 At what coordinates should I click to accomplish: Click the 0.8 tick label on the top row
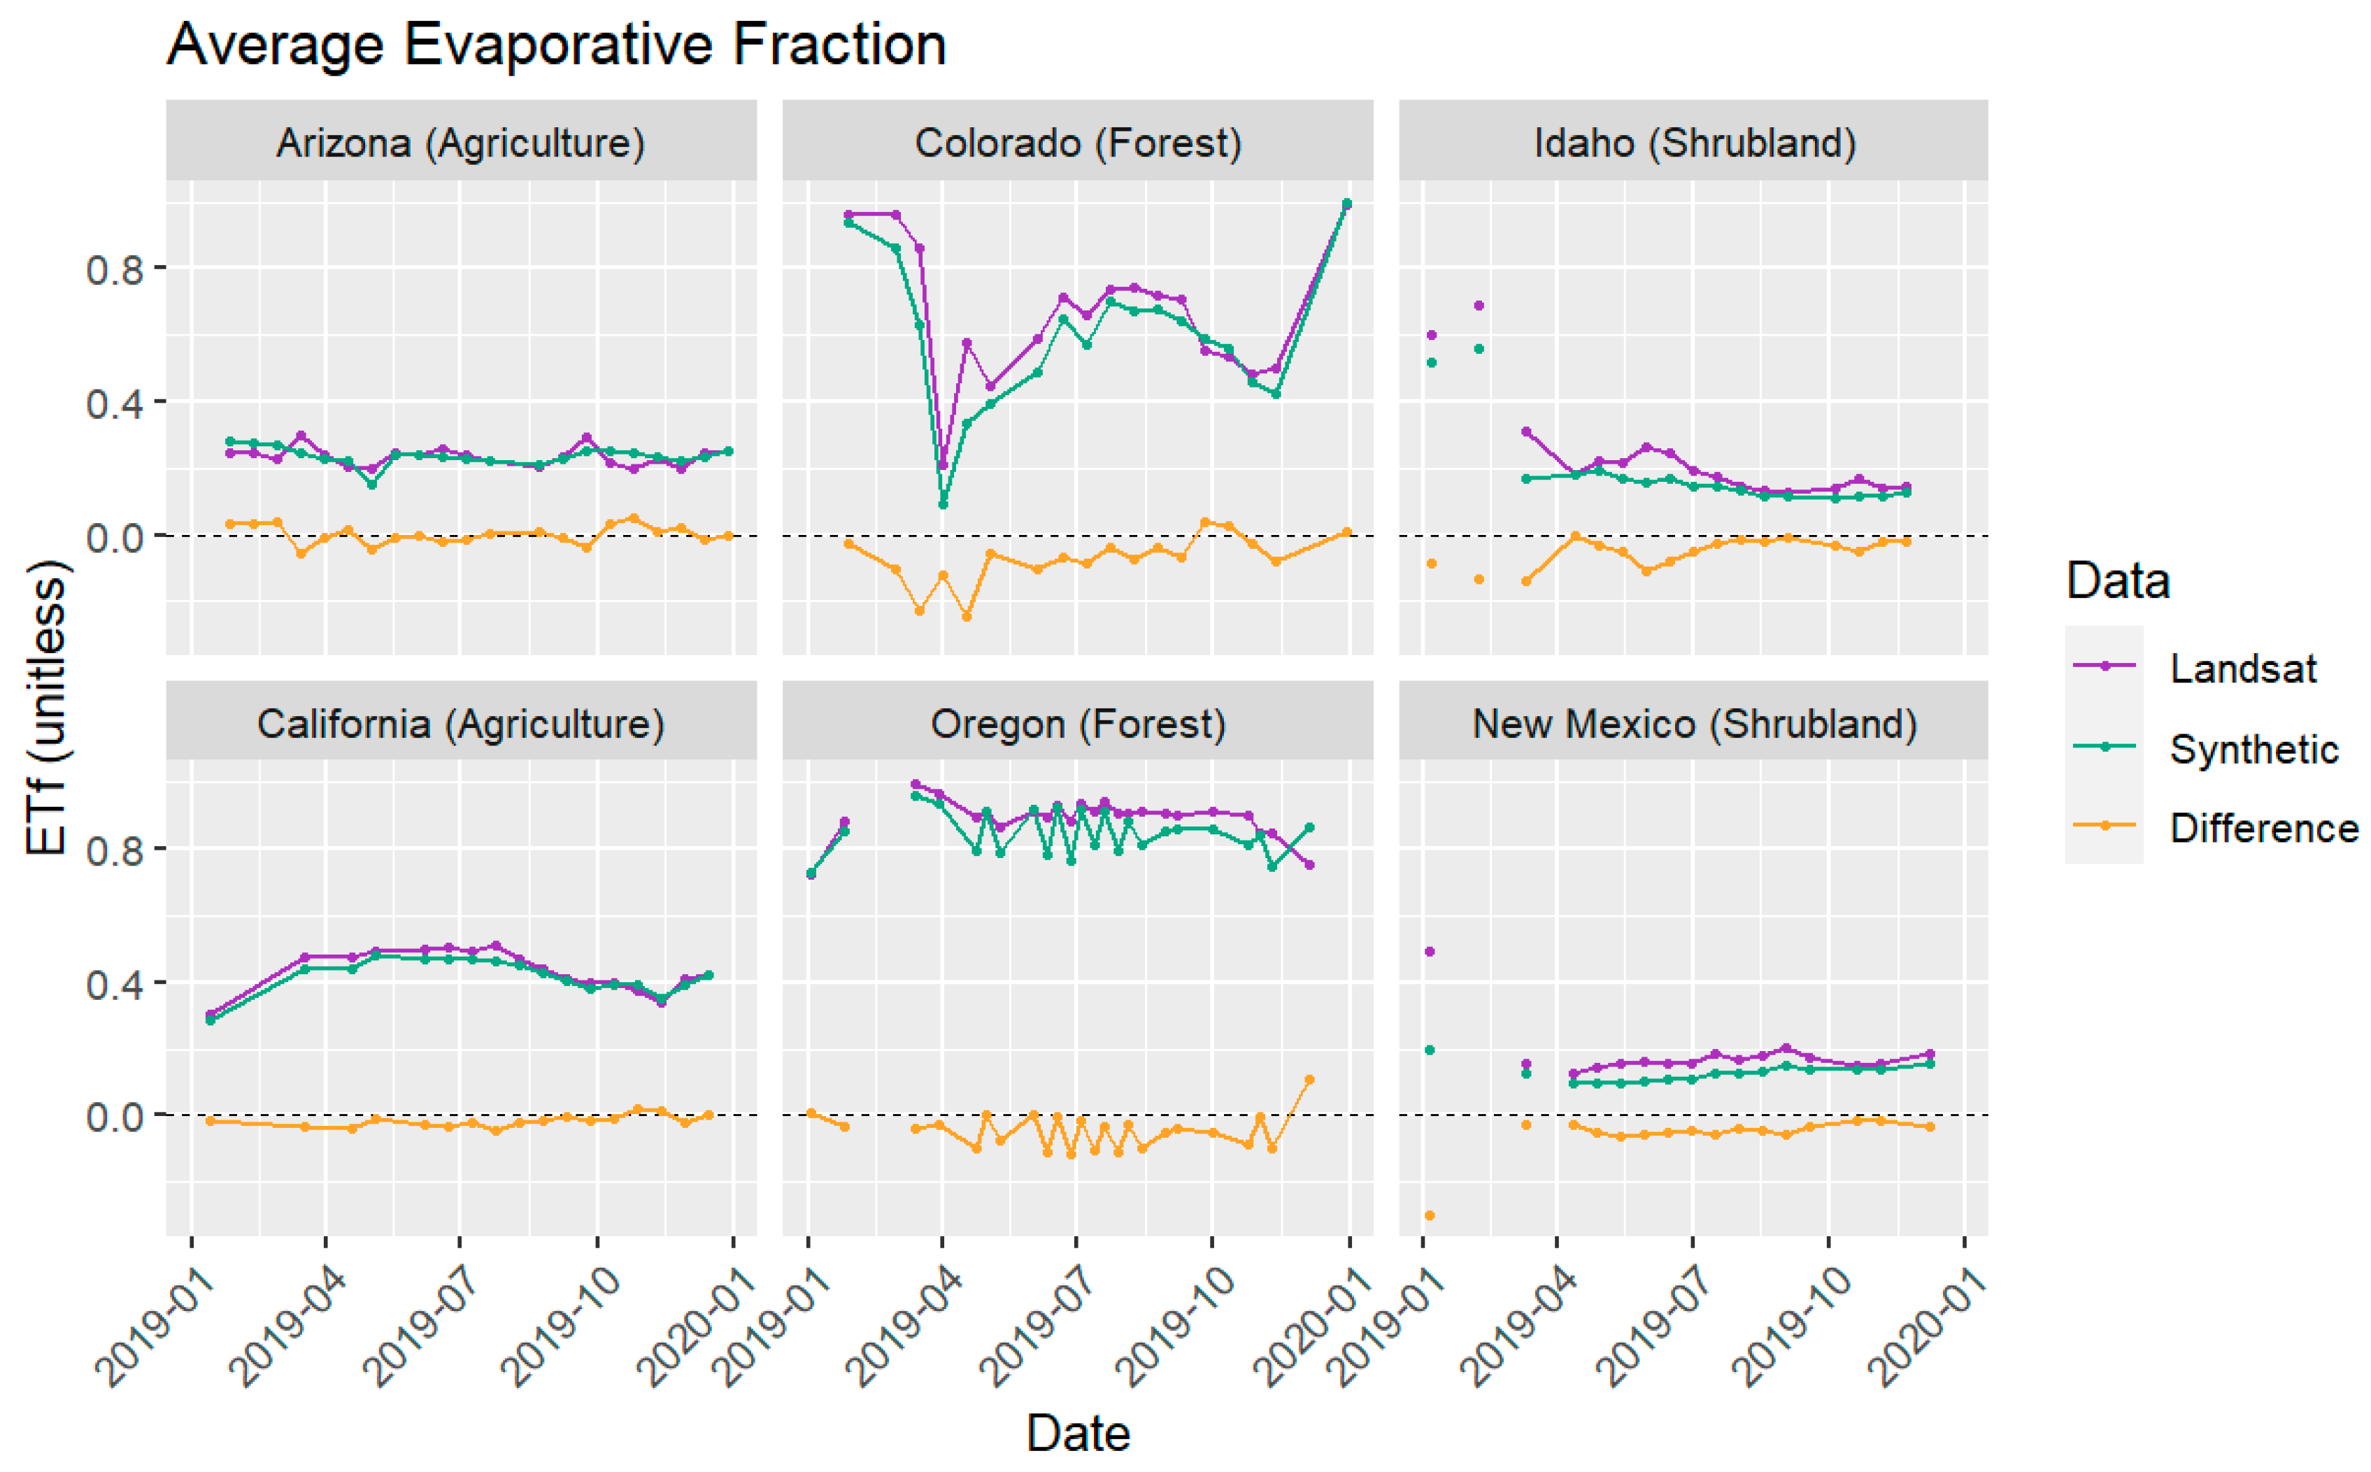tap(113, 270)
